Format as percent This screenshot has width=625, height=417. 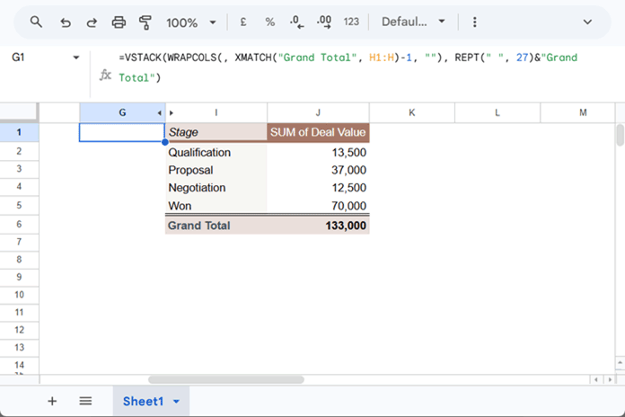pyautogui.click(x=270, y=22)
